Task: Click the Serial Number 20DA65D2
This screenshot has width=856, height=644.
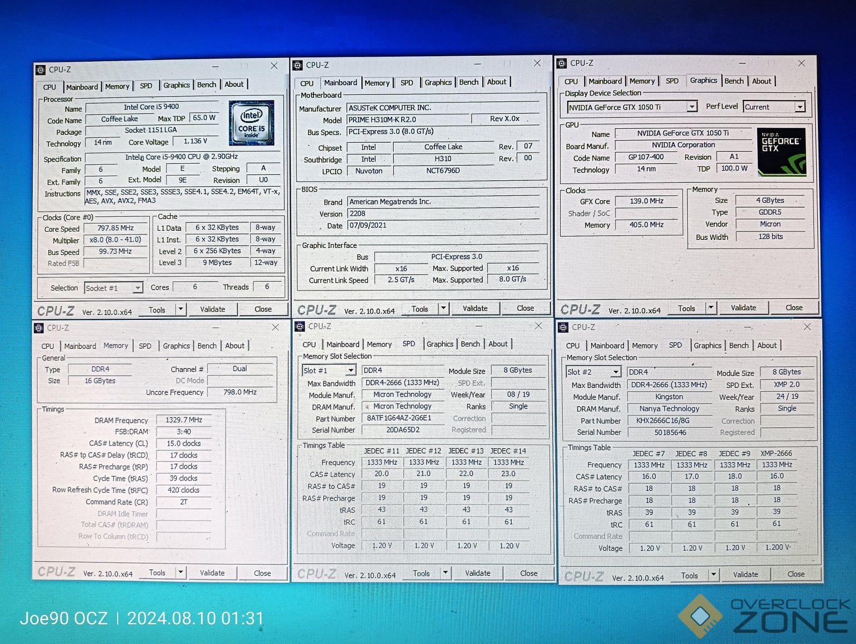Action: point(403,430)
